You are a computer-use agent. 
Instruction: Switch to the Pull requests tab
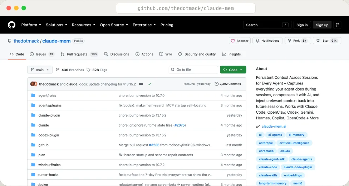click(79, 54)
